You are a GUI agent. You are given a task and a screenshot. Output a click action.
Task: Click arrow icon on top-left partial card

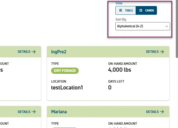[x=34, y=52]
